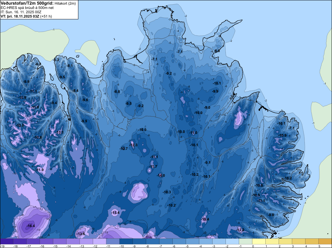The image size is (332, 248).
Task: Click orange legend swatch right of 5
Action: point(325,241)
